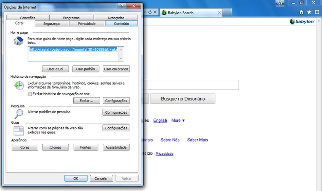Click the green clock browsing history icon
Image resolution: width=322 pixels, height=191 pixels.
click(19, 85)
